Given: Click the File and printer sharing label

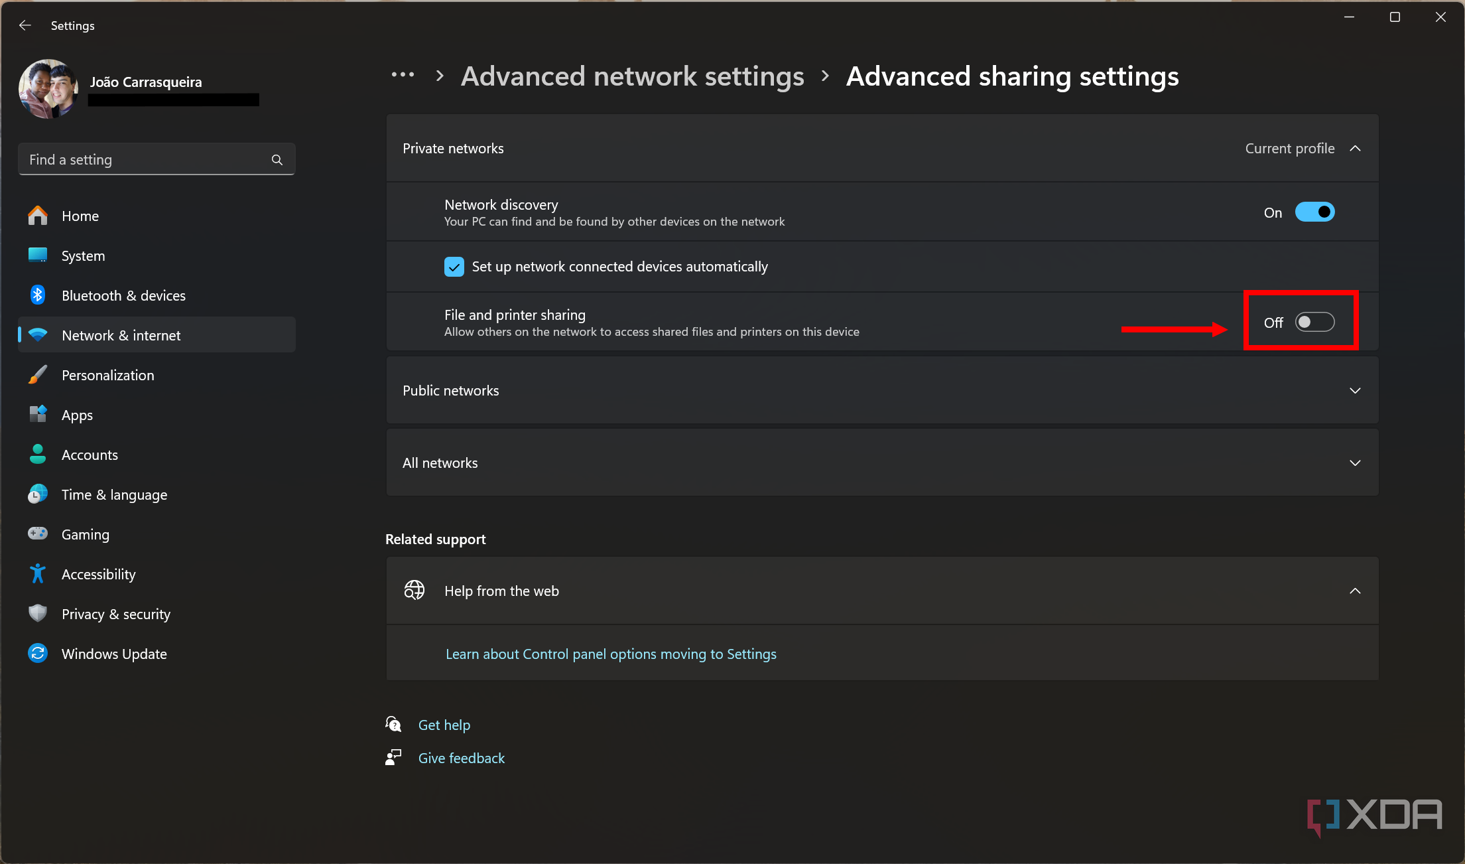Looking at the screenshot, I should [515, 315].
